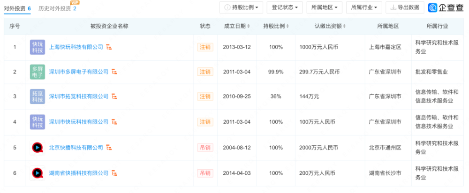Screen dimensions: 469x193
Task: Open equity chart icon for 上海快玩科技有限公司
Action: tap(109, 47)
